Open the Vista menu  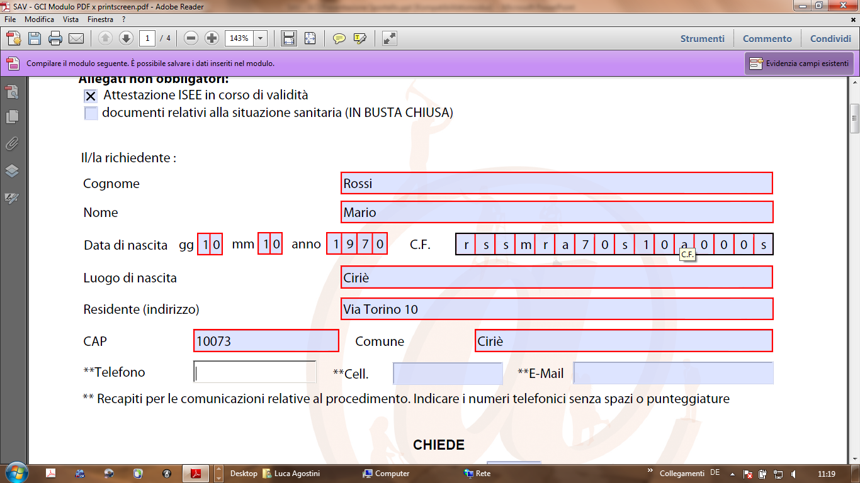71,19
